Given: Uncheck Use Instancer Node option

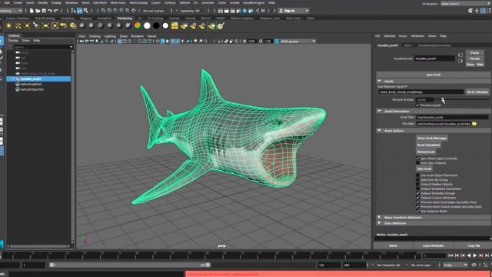Looking at the screenshot, I should pos(417,211).
